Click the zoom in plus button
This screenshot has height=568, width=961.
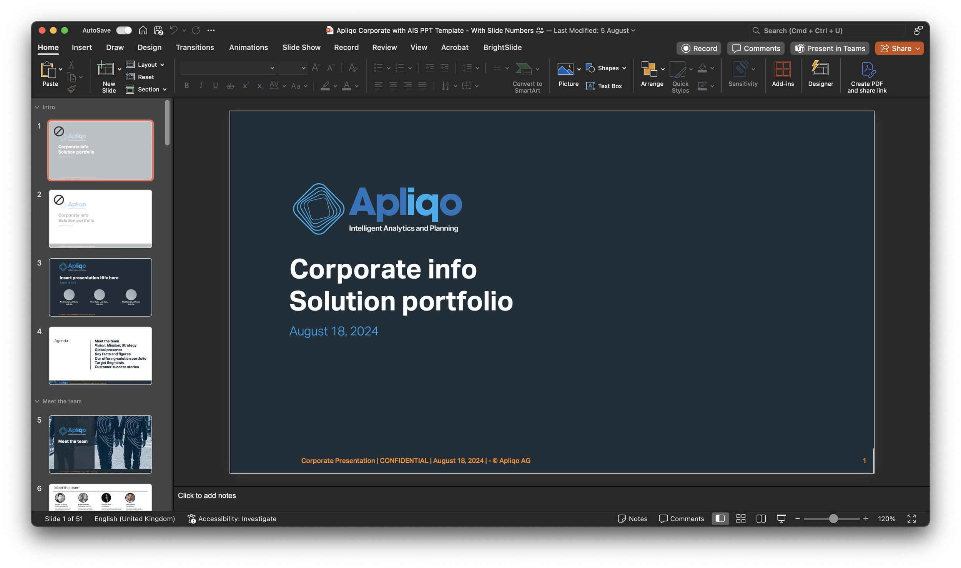pos(866,518)
